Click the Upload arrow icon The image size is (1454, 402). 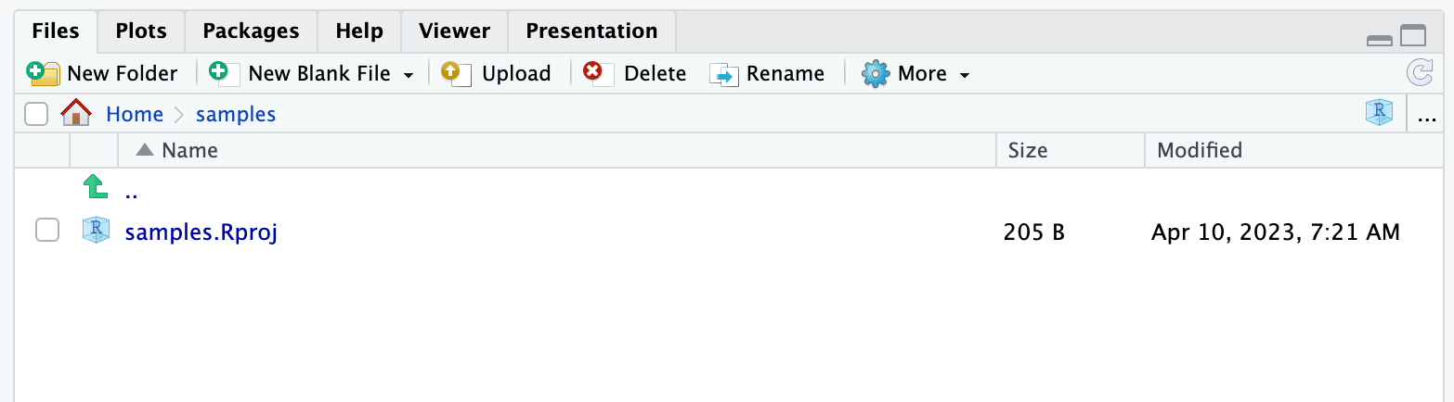456,73
